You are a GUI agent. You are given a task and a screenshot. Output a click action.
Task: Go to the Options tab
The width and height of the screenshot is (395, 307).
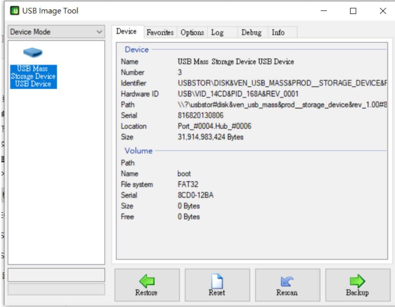click(x=192, y=33)
